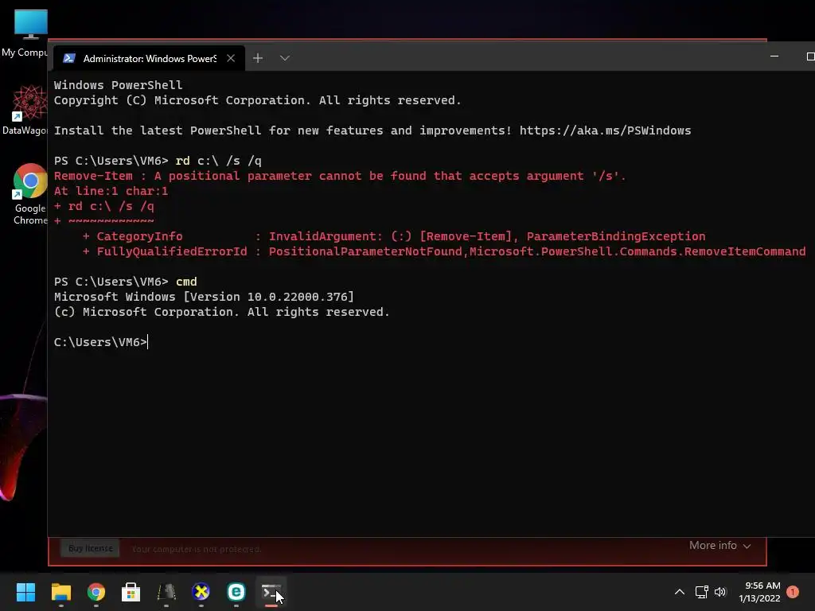This screenshot has height=611, width=815.
Task: Click the recycle bin style taskbar icon
Action: 166,592
